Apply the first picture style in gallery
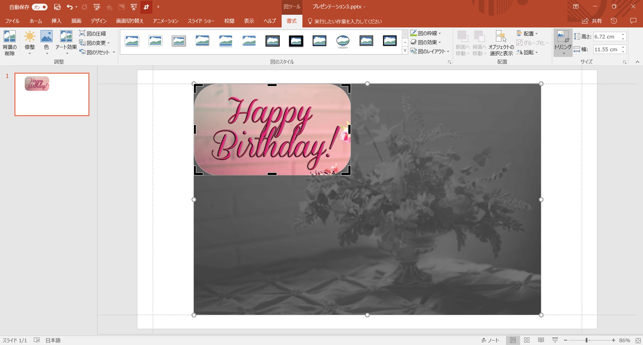643x345 pixels. pyautogui.click(x=132, y=41)
